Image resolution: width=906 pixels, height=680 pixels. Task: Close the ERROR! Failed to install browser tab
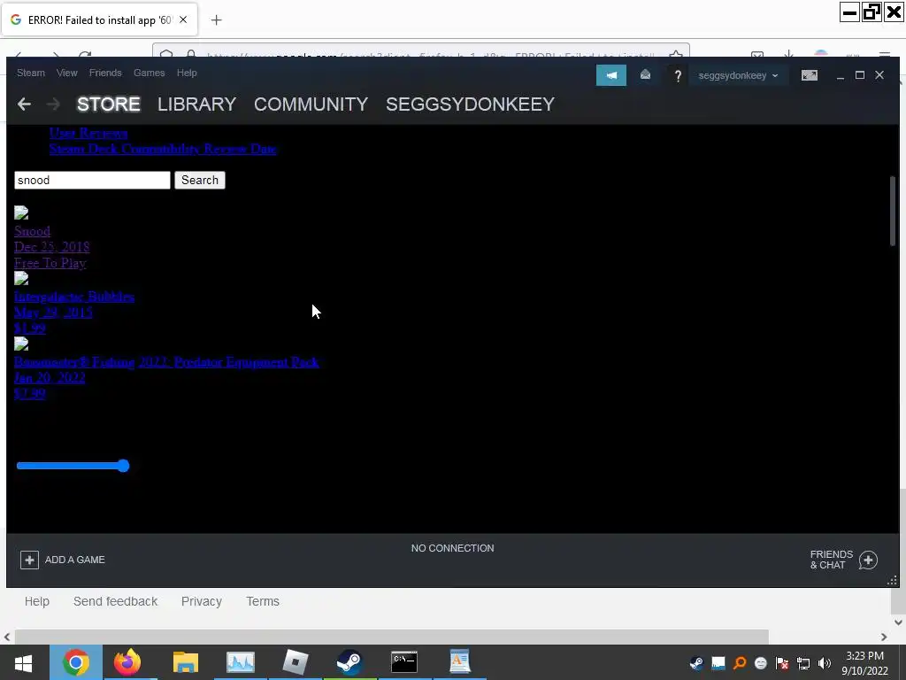click(183, 19)
